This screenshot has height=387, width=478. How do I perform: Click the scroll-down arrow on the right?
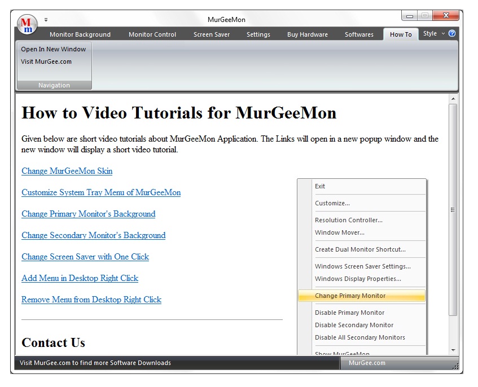(453, 350)
